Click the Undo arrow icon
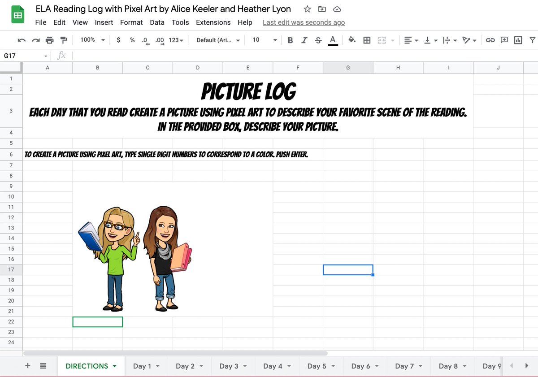The image size is (538, 377). [x=21, y=40]
